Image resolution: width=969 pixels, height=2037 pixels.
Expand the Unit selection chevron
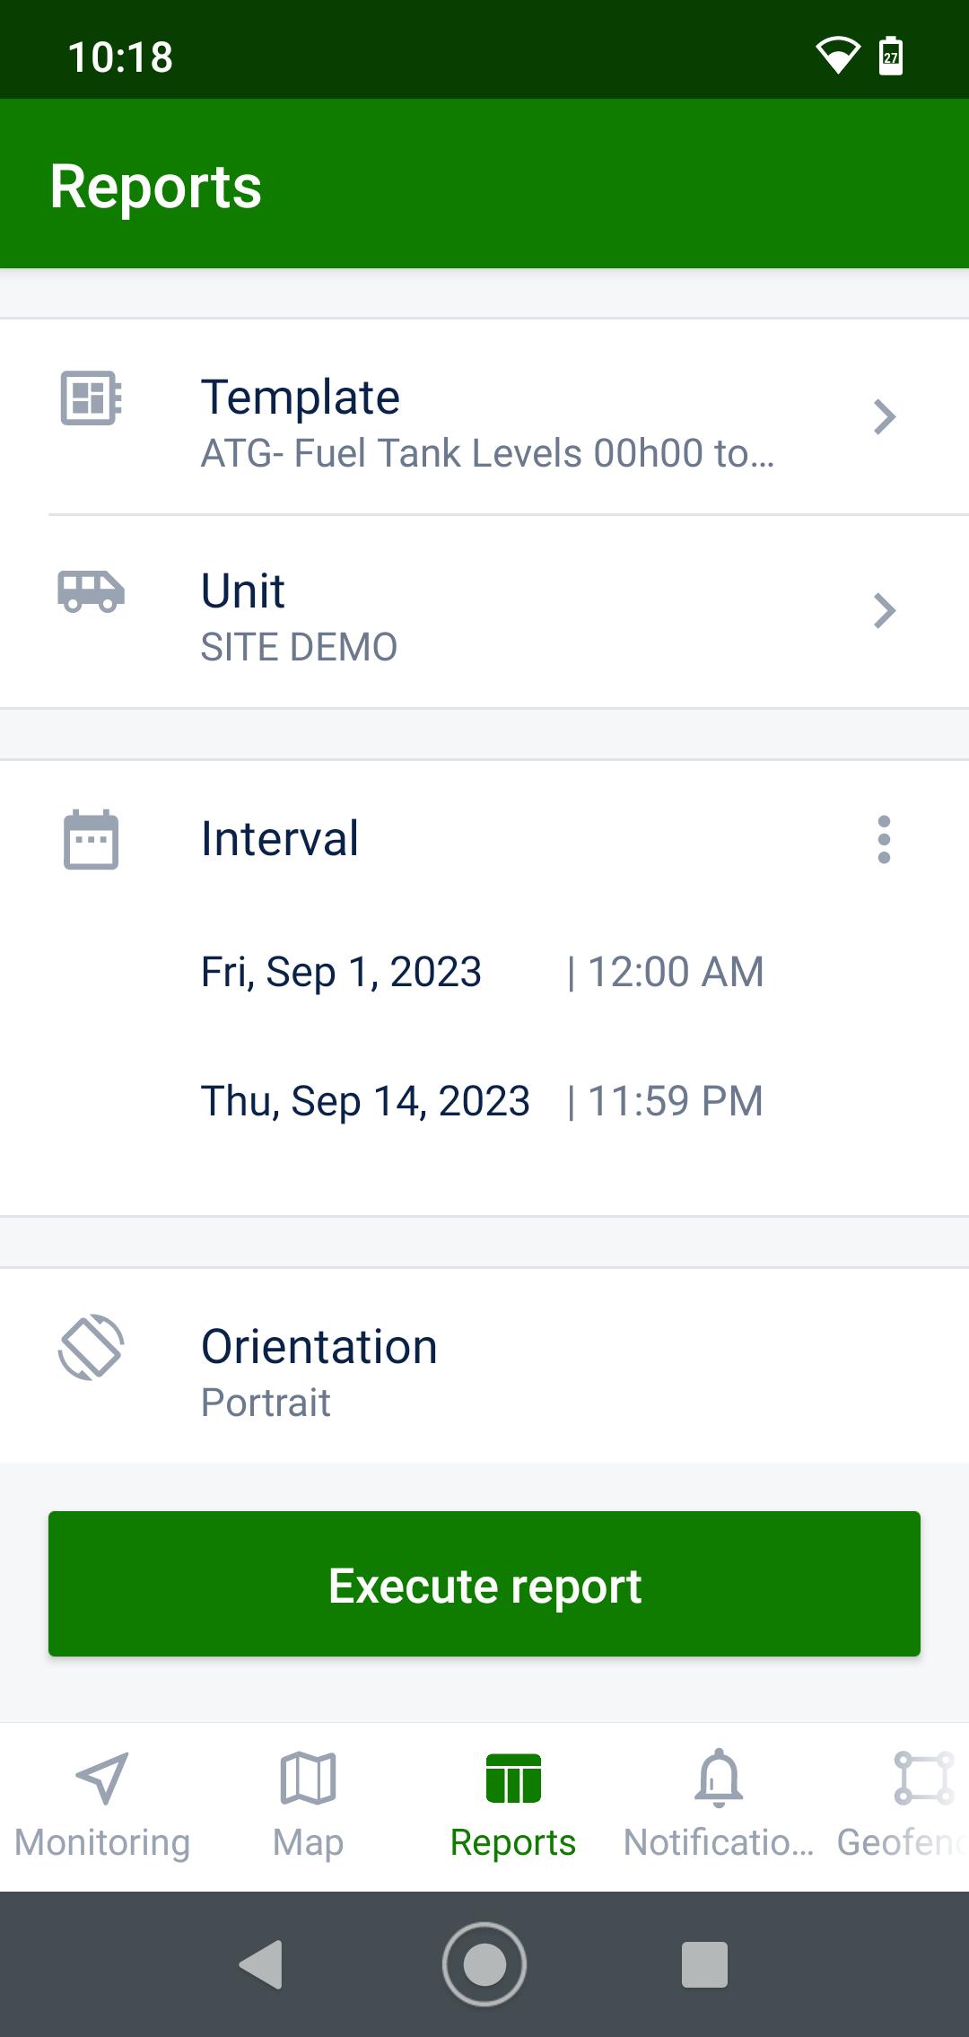(x=885, y=611)
